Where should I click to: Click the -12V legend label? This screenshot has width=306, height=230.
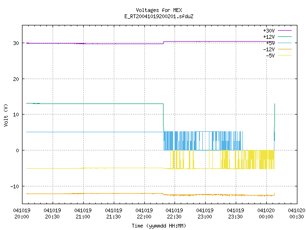point(269,49)
